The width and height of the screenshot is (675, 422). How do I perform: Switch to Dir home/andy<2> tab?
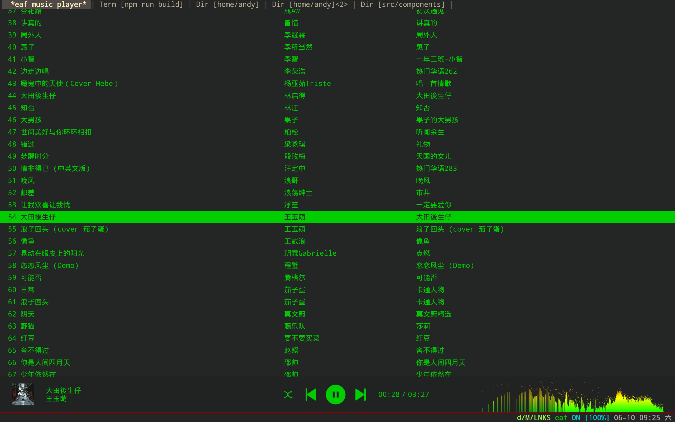point(310,4)
